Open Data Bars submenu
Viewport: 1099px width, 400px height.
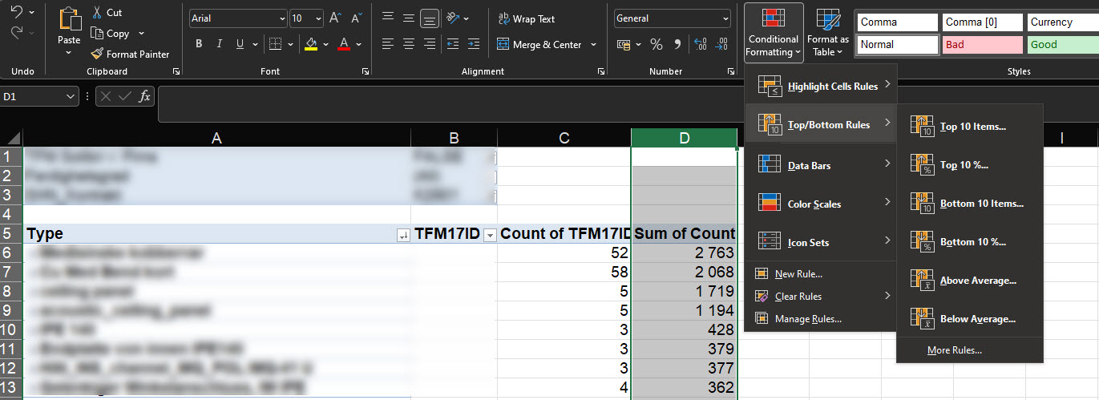tap(821, 165)
